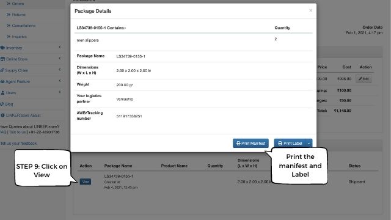The width and height of the screenshot is (391, 220).
Task: Open the Cancellations menu item
Action: [x=24, y=26]
